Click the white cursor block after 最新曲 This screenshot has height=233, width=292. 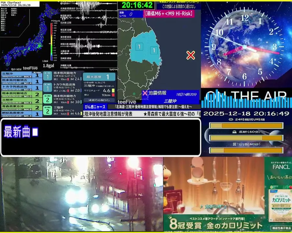35,132
